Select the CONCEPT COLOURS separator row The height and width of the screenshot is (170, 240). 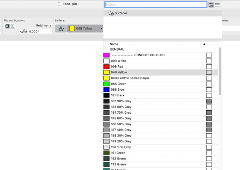(x=161, y=55)
